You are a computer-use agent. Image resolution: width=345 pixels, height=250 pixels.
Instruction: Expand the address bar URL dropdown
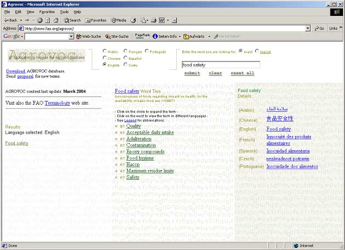[308, 29]
